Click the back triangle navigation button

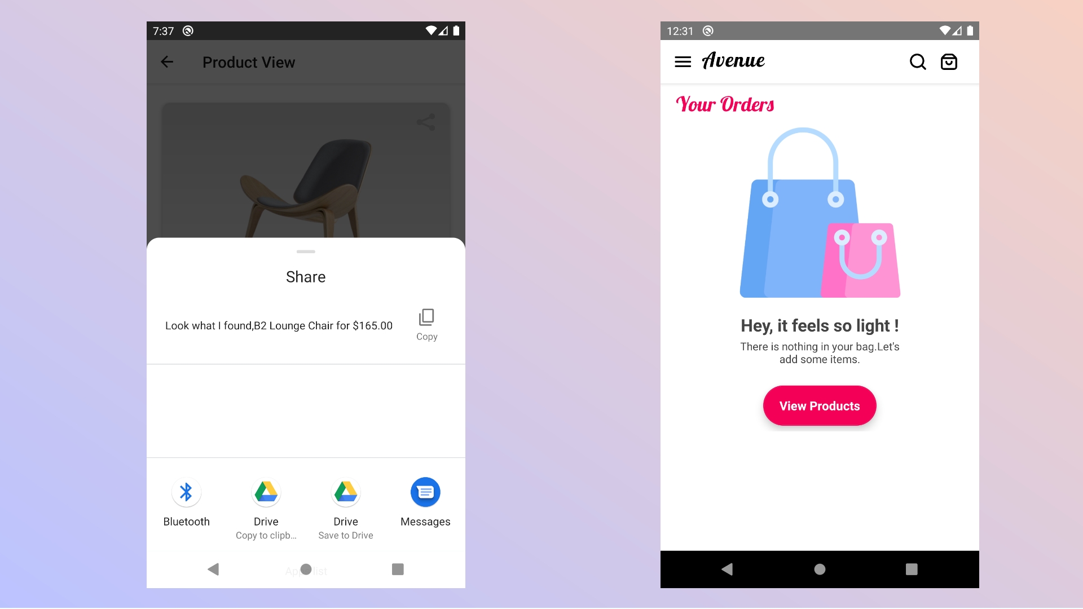[213, 570]
